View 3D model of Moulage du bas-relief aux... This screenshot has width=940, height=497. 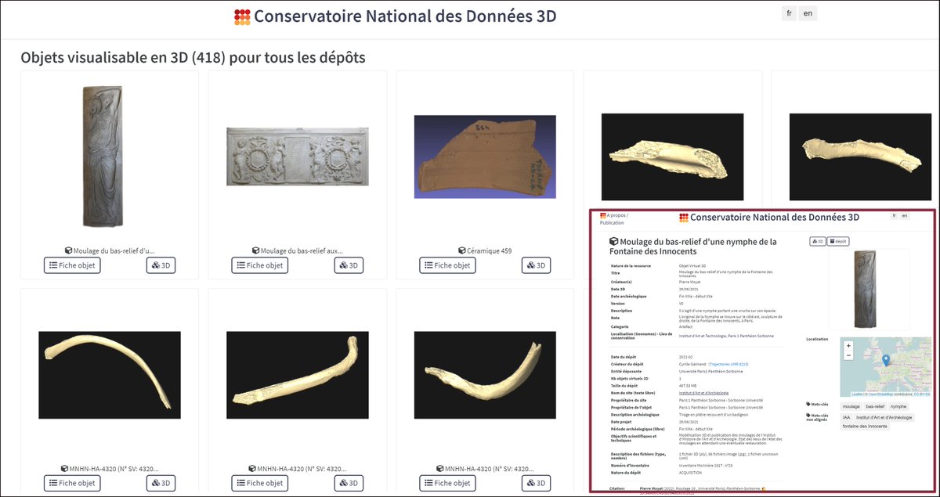coord(349,265)
